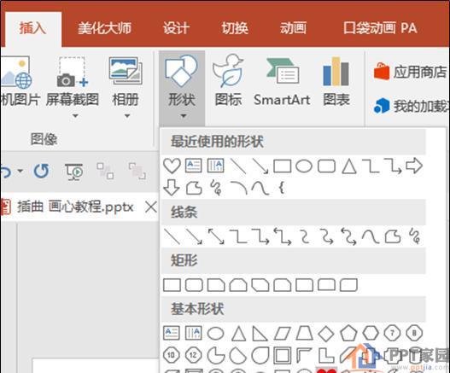
Task: Open the 插入 ribbon tab
Action: coord(32,28)
